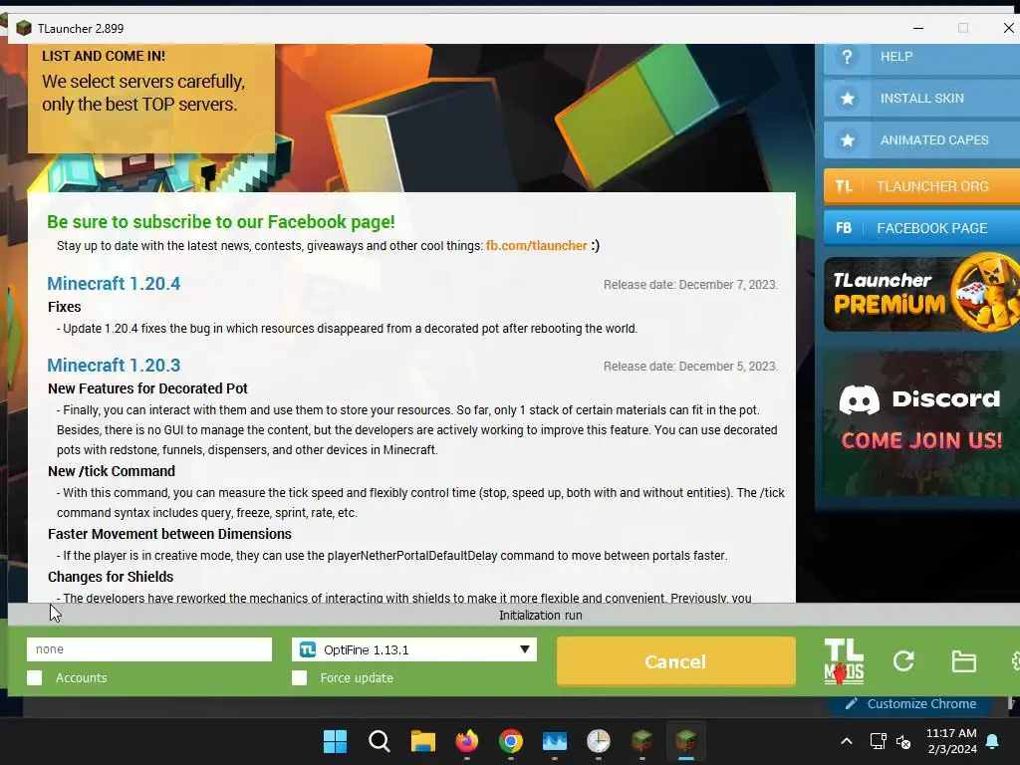1020x765 pixels.
Task: Open the settings gear at bottom right
Action: [x=1015, y=661]
